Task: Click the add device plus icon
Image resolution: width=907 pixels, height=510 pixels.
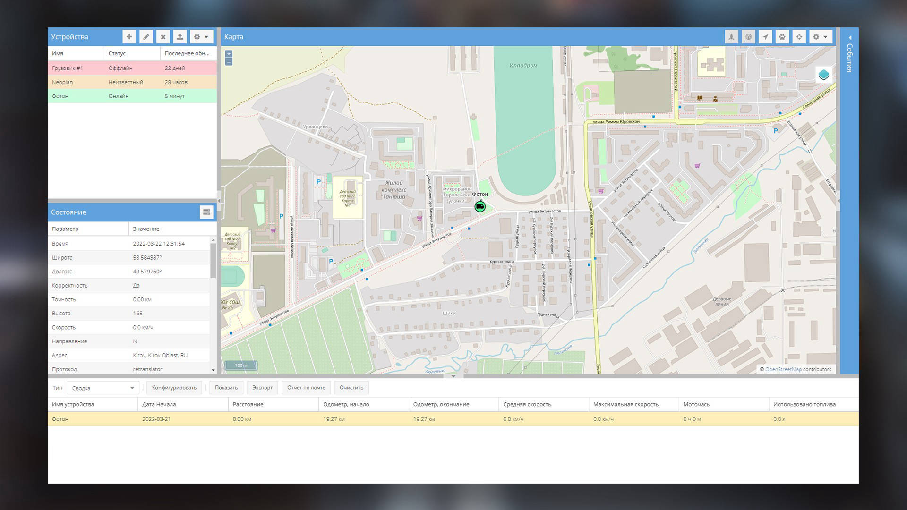Action: click(129, 37)
